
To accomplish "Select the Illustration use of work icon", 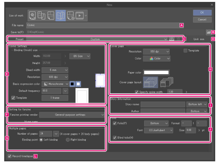I will (32, 16).
